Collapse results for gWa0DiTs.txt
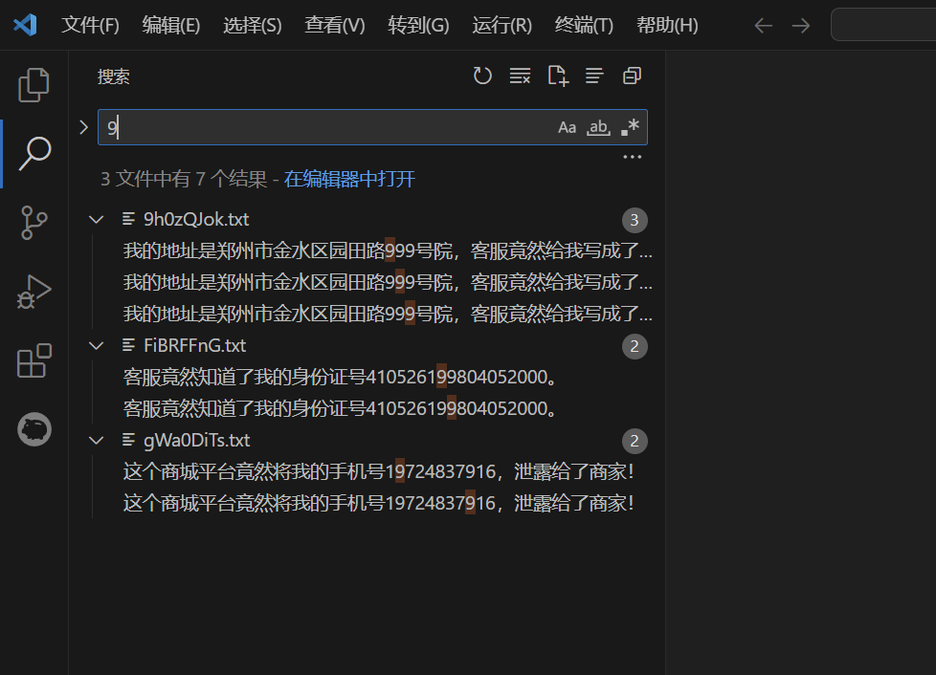This screenshot has width=936, height=675. (96, 441)
